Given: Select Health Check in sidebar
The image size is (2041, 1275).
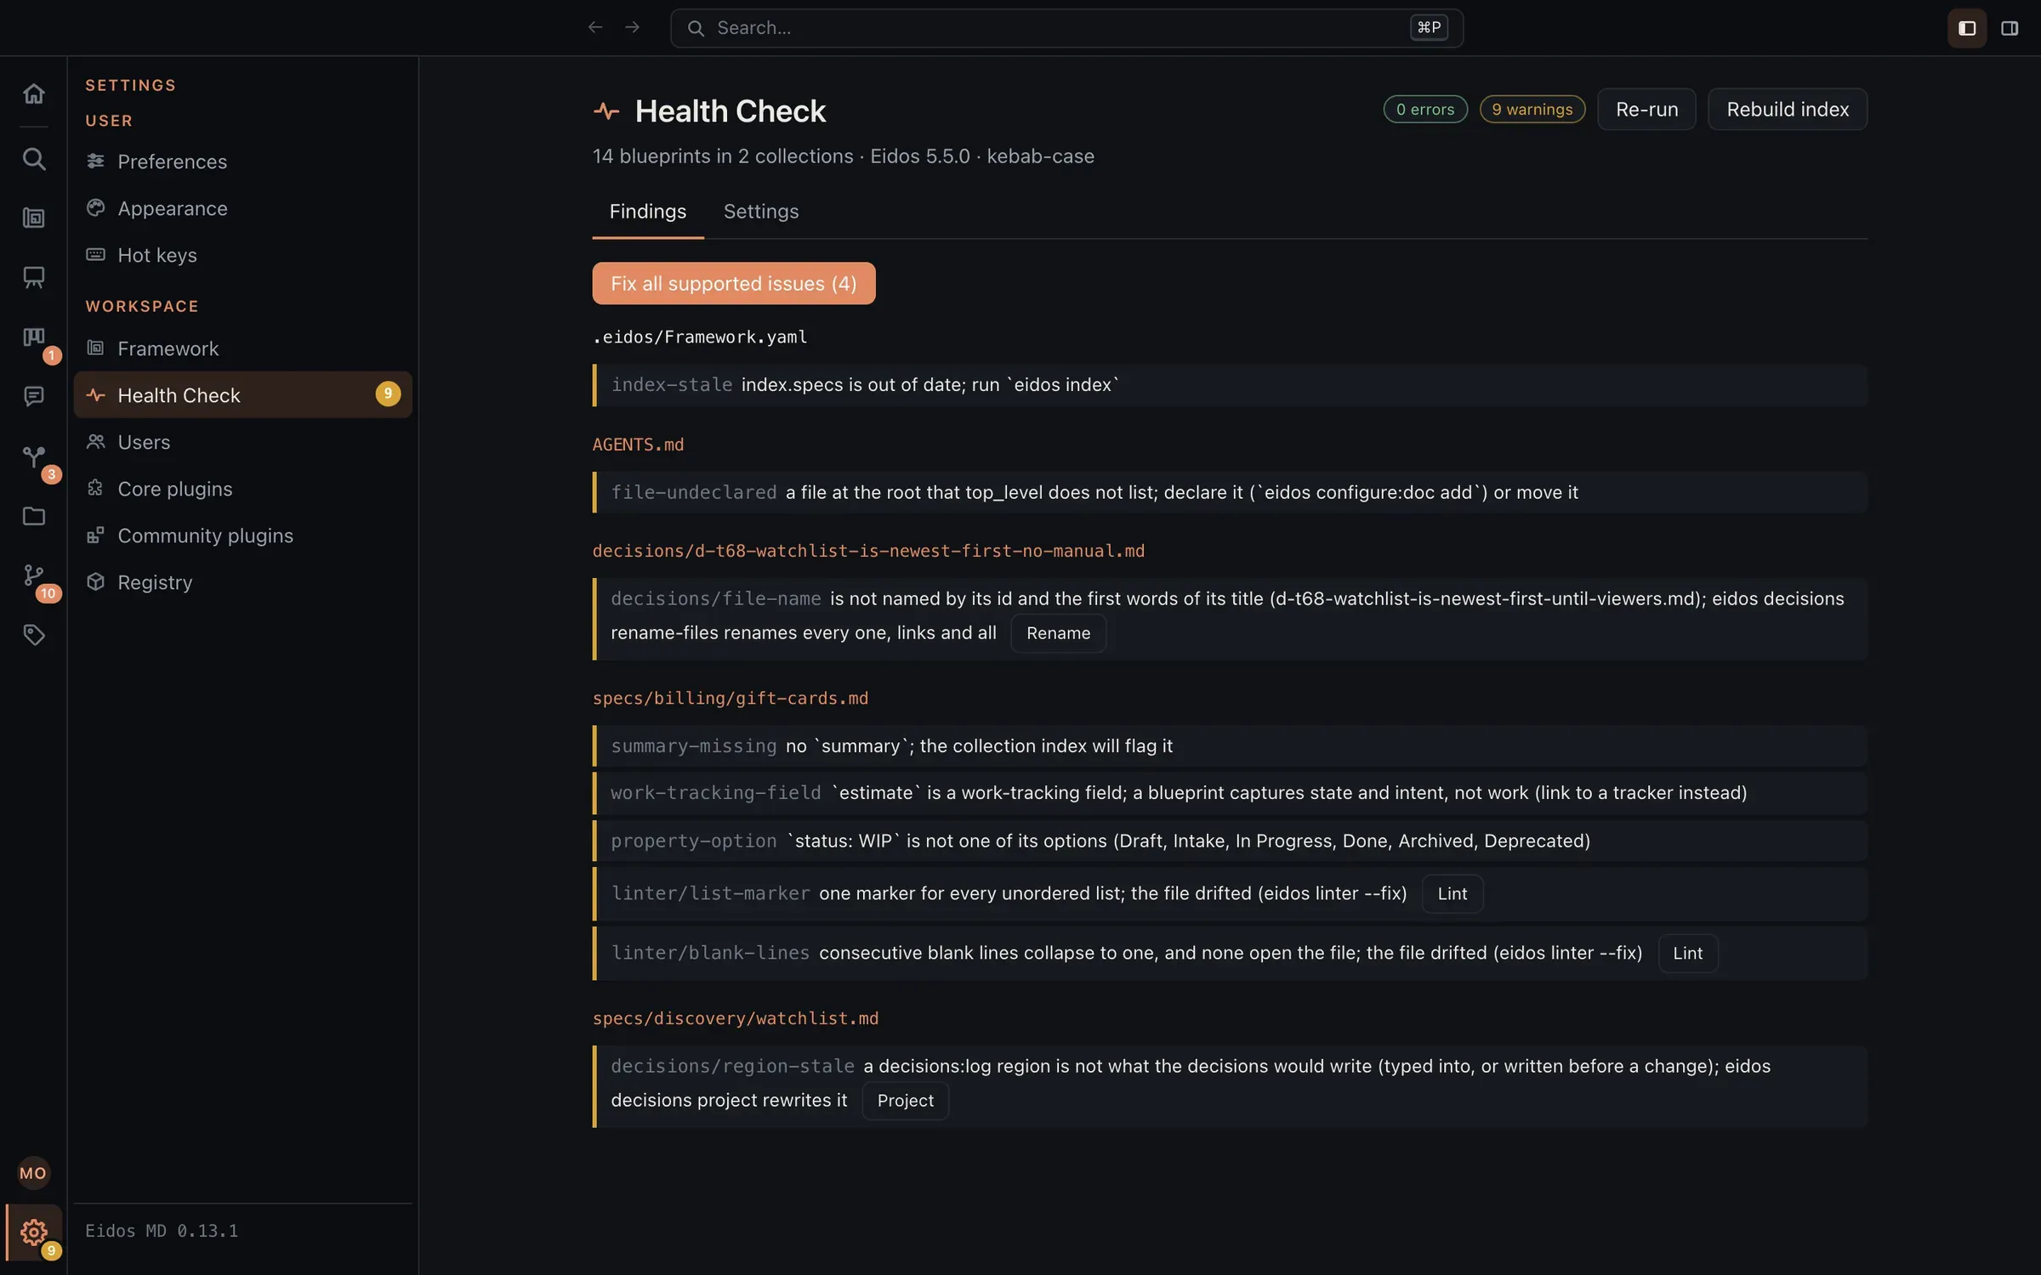Looking at the screenshot, I should click(x=242, y=395).
